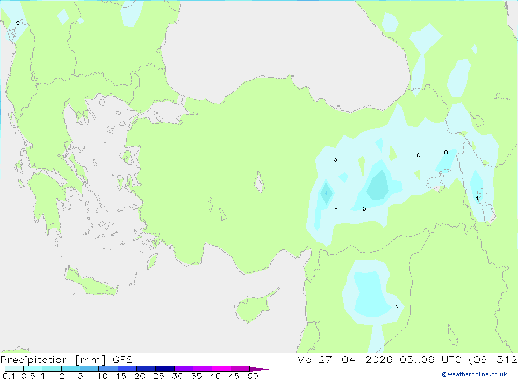Click the '0' value beside Syria's '1' label
The height and width of the screenshot is (379, 518).
click(x=396, y=307)
